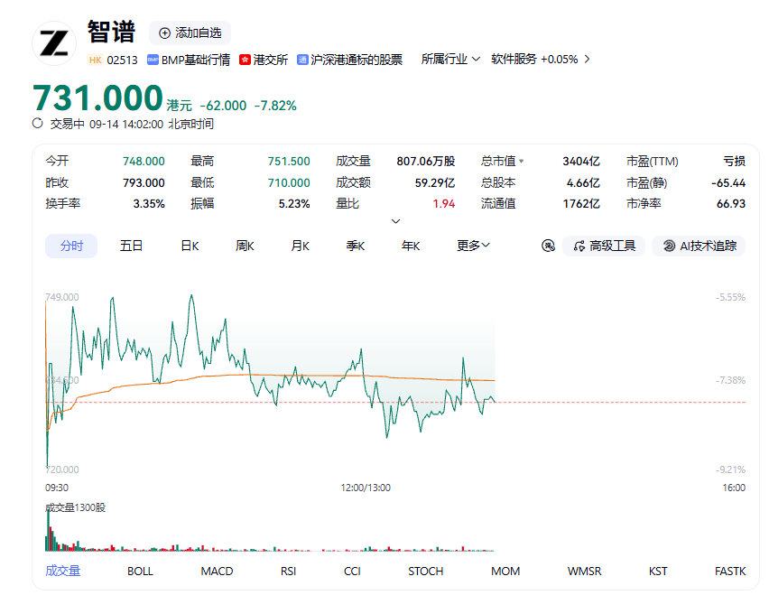Click the 添加自选 button

click(x=190, y=33)
